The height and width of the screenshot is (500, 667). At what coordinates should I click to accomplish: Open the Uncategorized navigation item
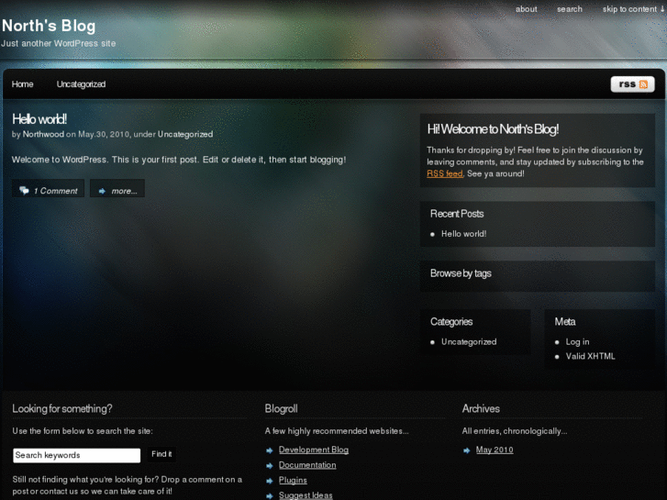pyautogui.click(x=82, y=84)
